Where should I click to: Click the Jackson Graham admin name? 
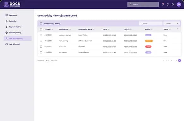[65, 35]
